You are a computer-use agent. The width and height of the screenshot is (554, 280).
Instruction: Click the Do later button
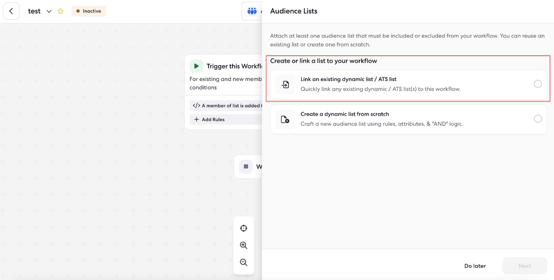(475, 266)
